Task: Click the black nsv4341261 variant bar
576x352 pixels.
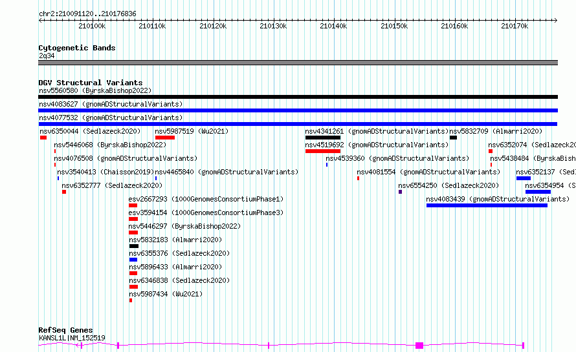Action: pos(323,138)
